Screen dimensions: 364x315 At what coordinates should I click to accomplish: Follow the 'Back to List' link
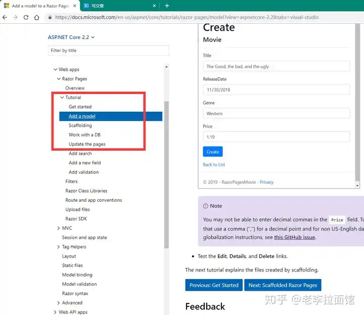pos(214,165)
